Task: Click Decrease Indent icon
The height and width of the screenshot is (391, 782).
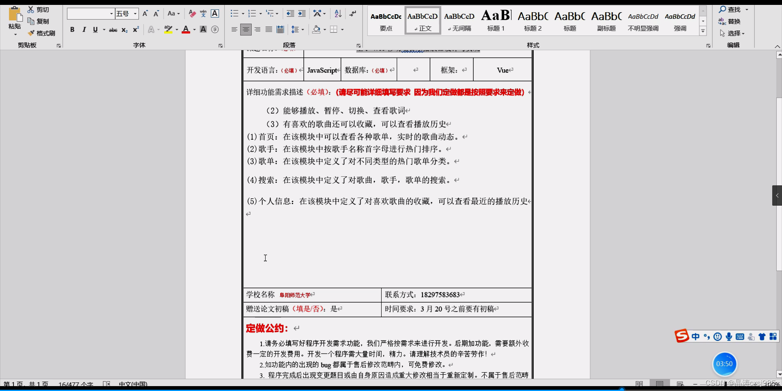Action: 290,14
